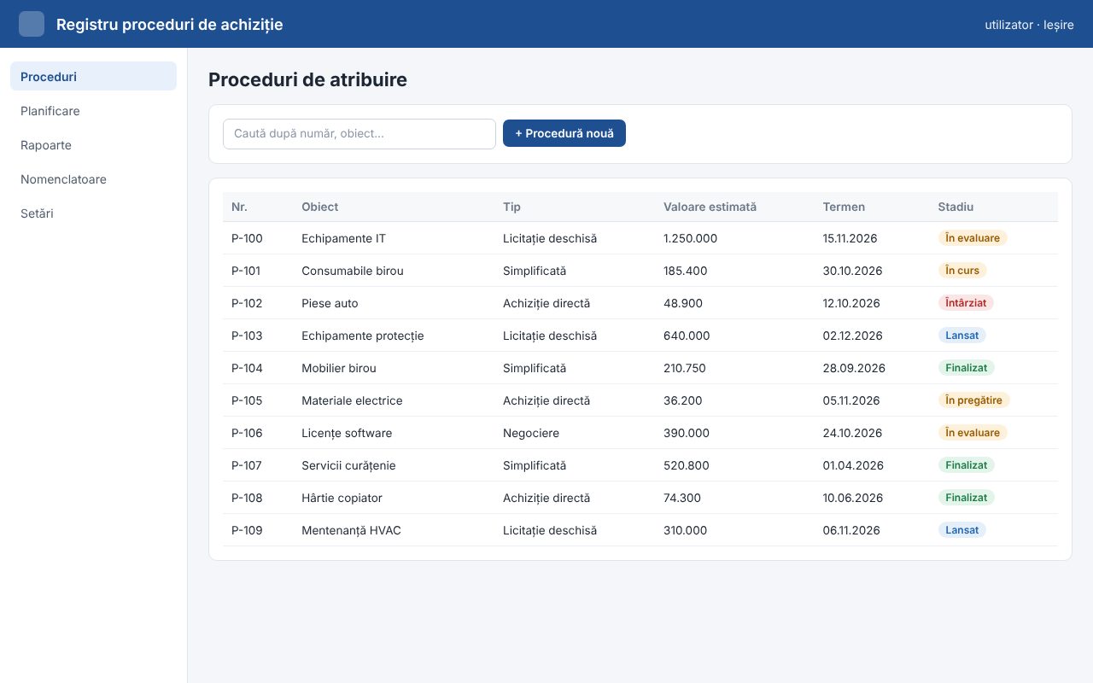1093x683 pixels.
Task: Click the value 1.250.000
Action: pyautogui.click(x=691, y=238)
